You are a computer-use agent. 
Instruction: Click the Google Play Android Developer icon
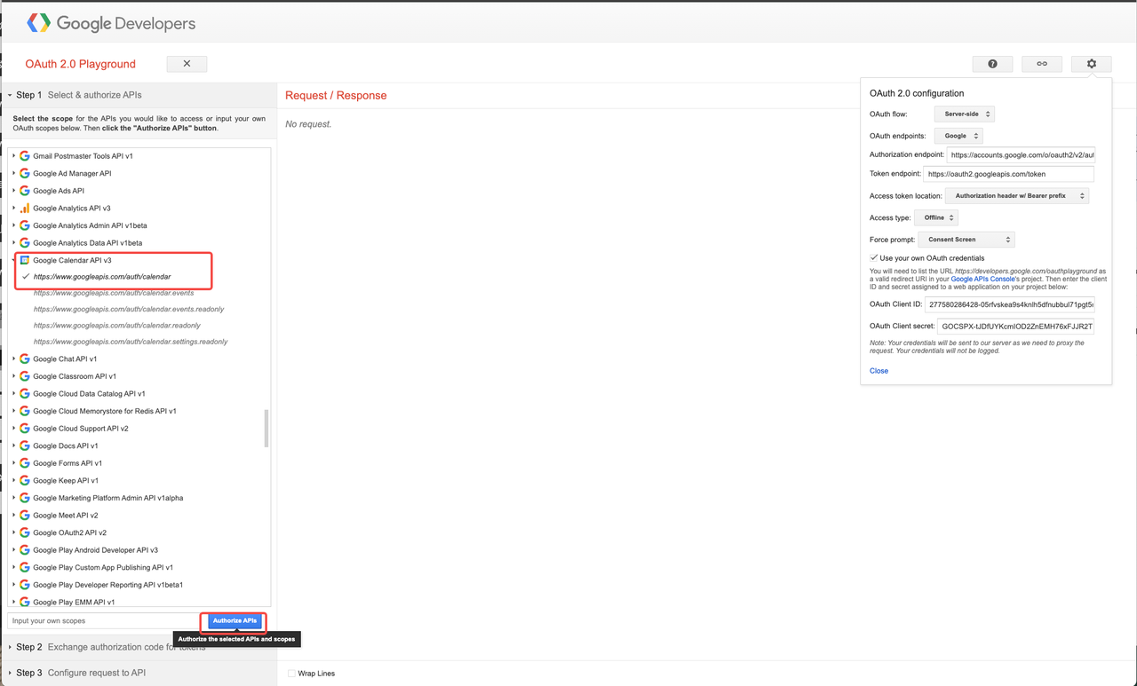click(x=25, y=549)
